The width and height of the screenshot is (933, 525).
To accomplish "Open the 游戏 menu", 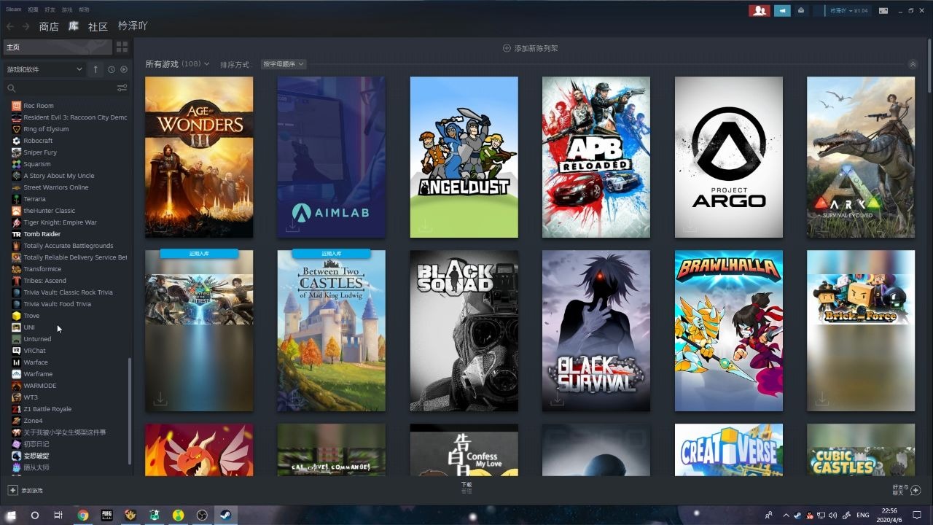I will [x=67, y=9].
